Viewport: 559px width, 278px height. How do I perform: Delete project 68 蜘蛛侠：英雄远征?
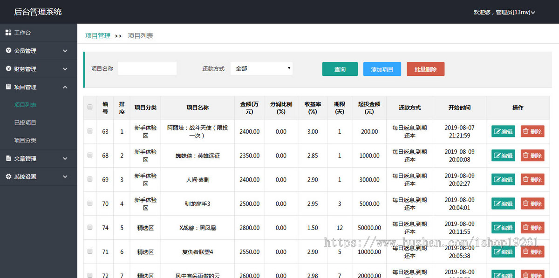[x=532, y=156]
